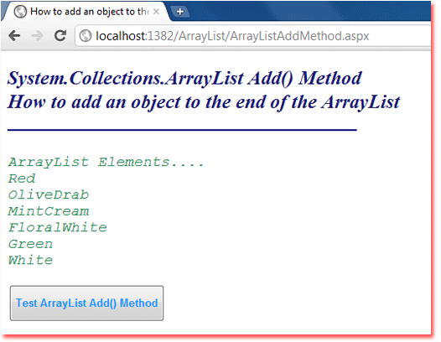Select the 'FloralWhite' list element
The height and width of the screenshot is (342, 441).
(x=57, y=227)
